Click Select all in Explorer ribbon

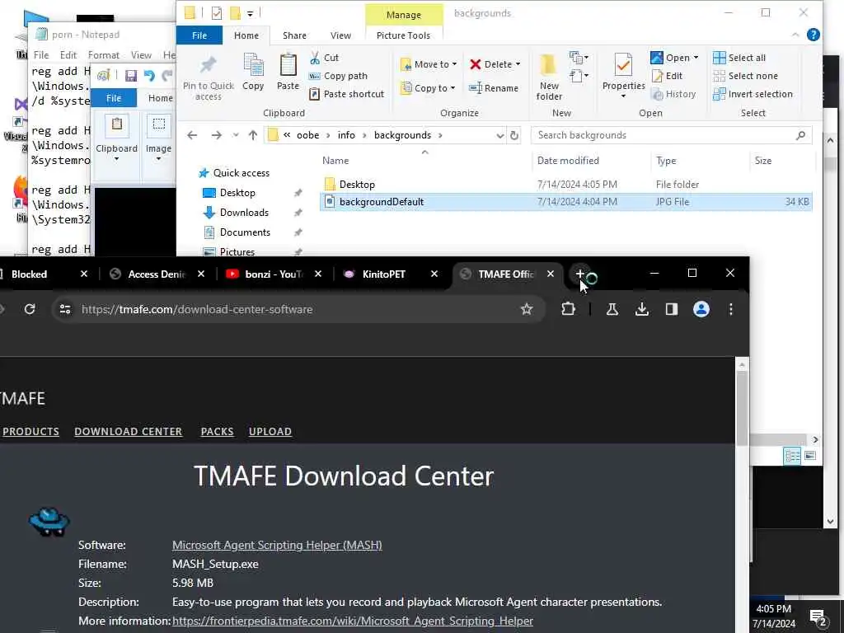pos(739,58)
